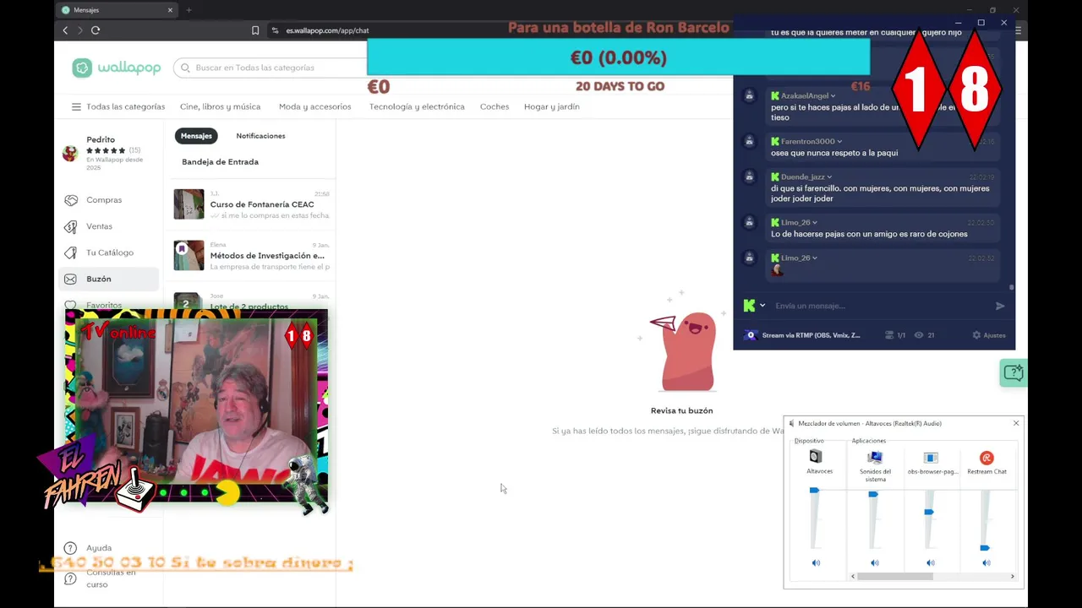This screenshot has width=1082, height=608.
Task: Open the Ventas sidebar section
Action: click(99, 226)
